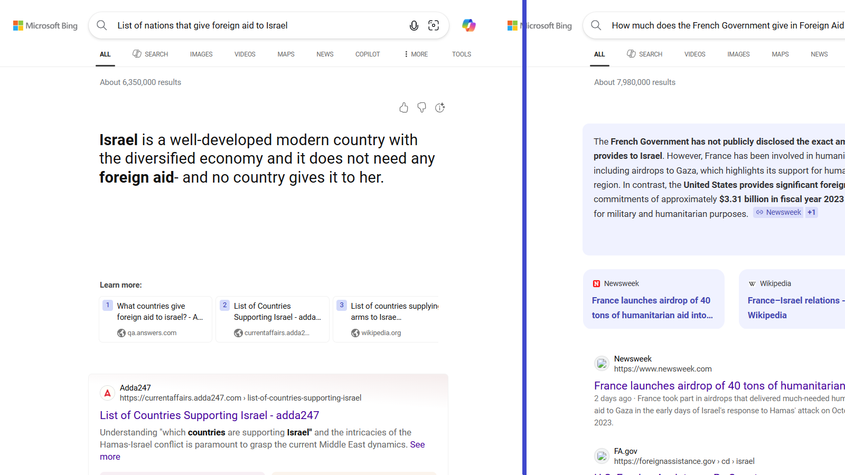Click the feedback info icon beside thumbs down

coord(440,108)
